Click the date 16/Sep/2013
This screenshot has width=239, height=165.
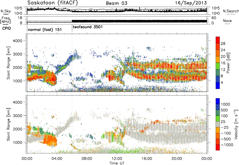tap(191, 3)
